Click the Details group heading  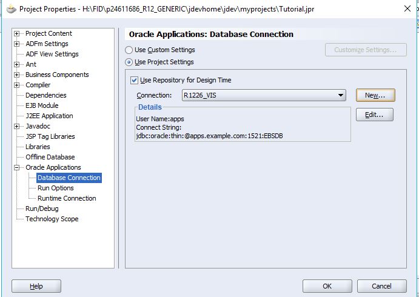click(150, 107)
